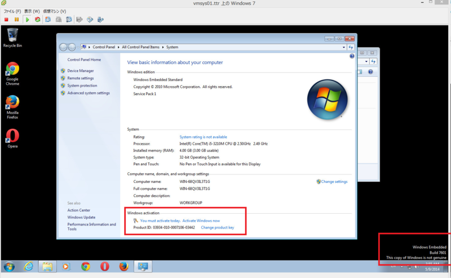This screenshot has height=278, width=451.
Task: Open Remote settings from the sidebar
Action: 81,78
